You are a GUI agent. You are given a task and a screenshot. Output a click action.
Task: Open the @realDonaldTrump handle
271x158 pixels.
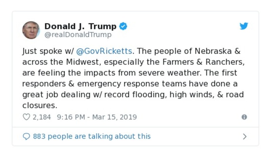78,35
